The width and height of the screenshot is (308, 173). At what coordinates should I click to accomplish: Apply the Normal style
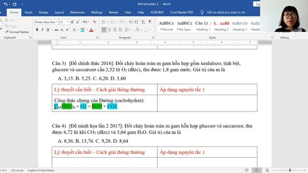coord(167,26)
